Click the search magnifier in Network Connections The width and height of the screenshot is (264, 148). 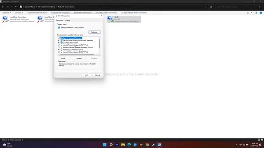259,7
